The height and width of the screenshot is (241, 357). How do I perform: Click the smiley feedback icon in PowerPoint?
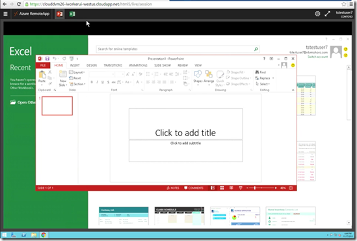coord(293,65)
